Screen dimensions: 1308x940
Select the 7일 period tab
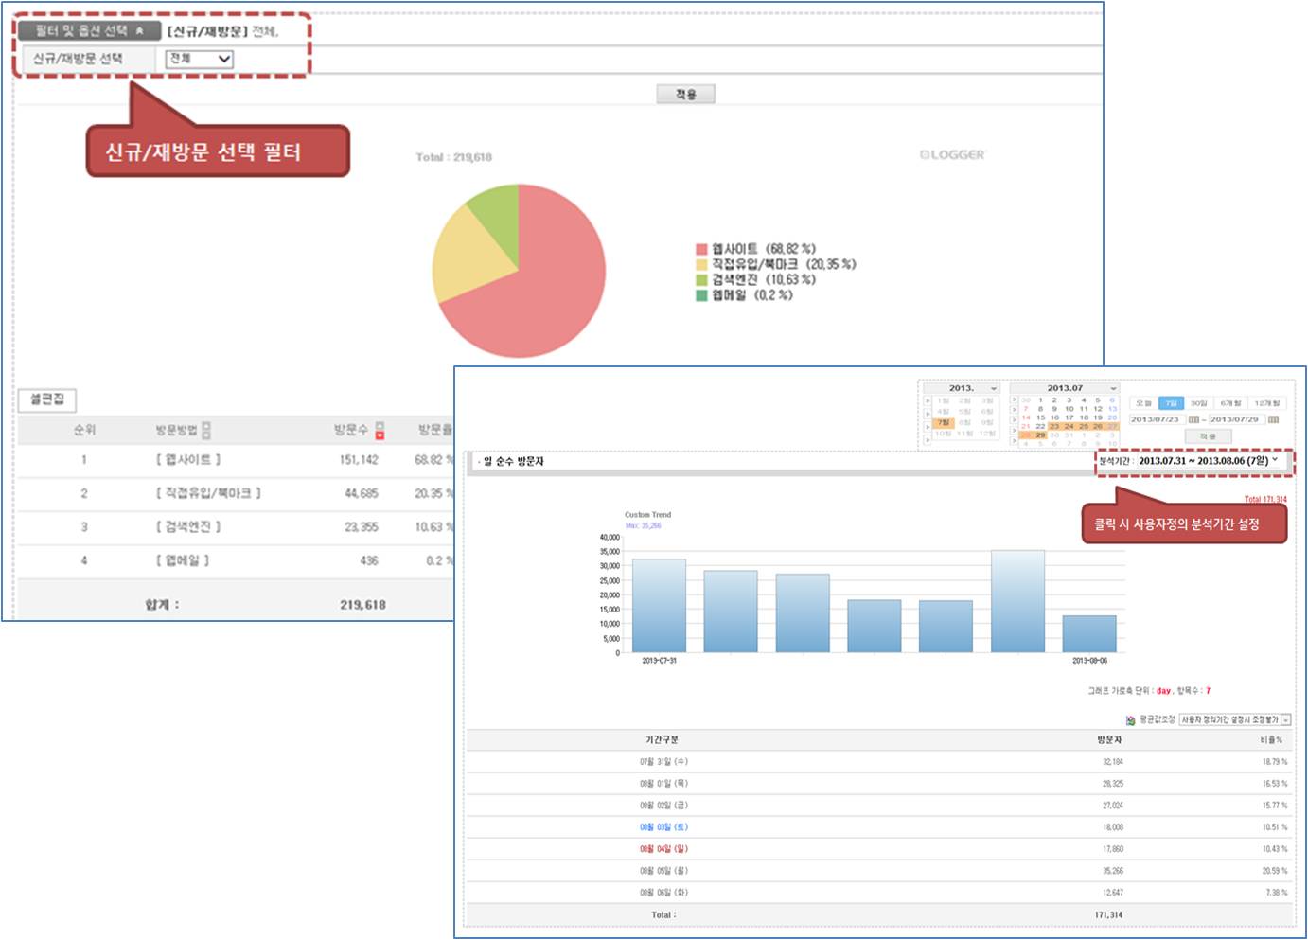[x=1171, y=403]
